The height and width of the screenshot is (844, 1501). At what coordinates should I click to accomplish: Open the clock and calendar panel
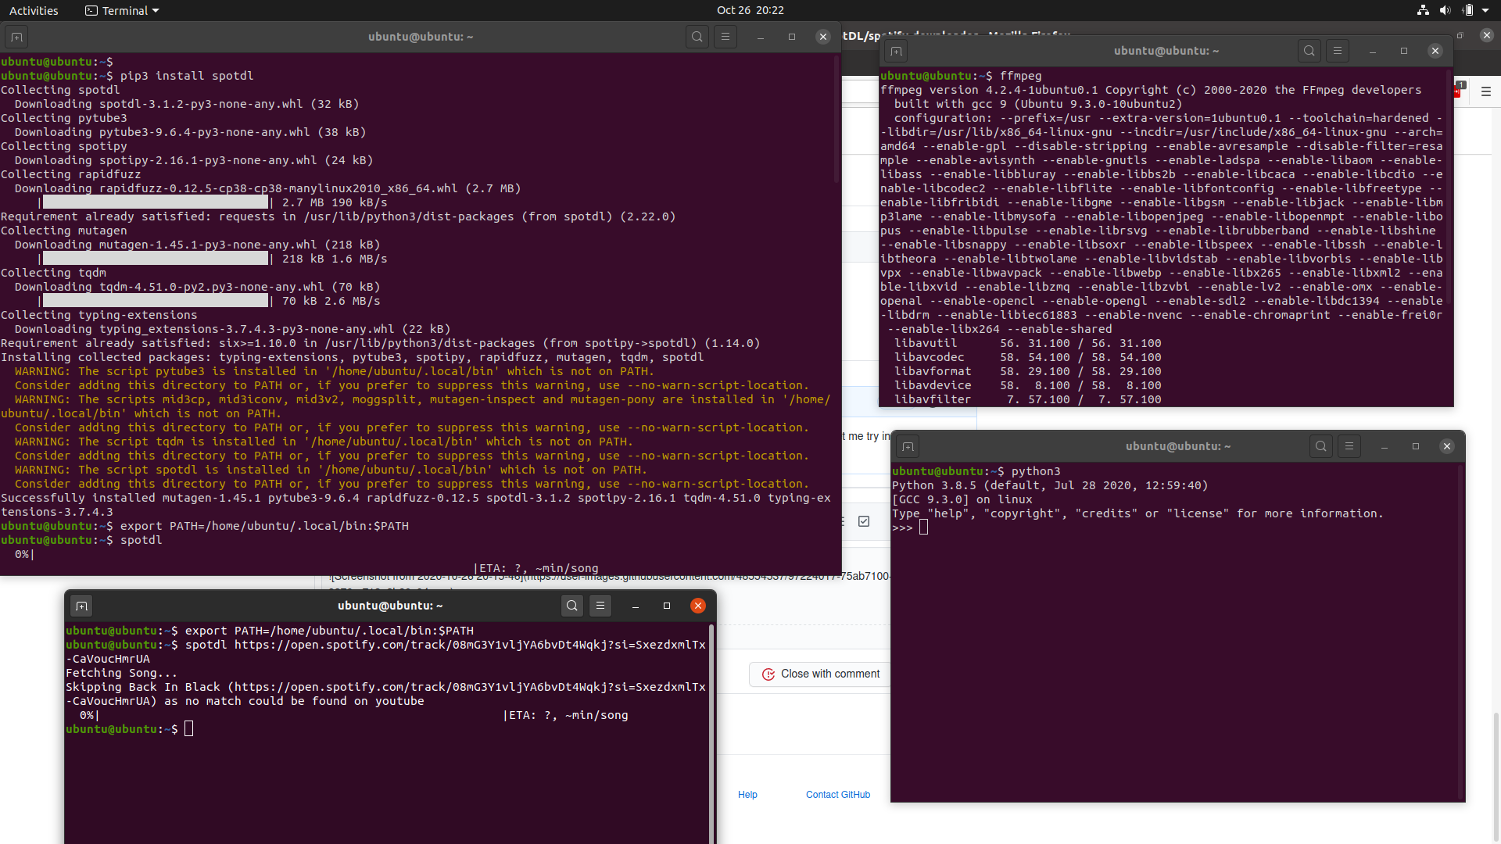click(750, 10)
